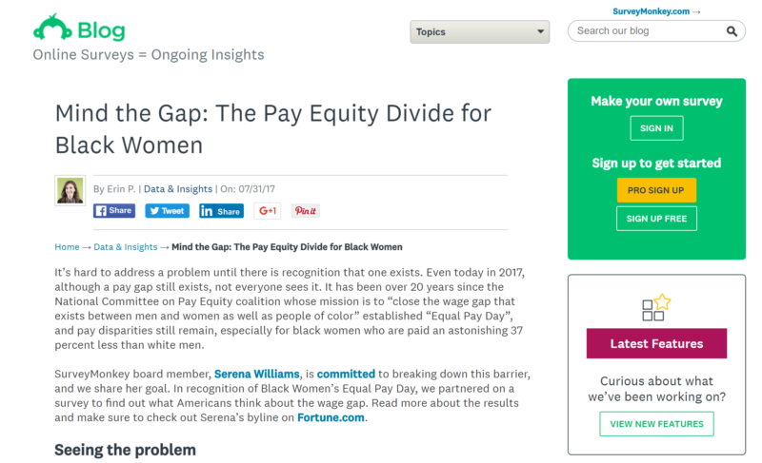Open the SurveyMonkey.com link at the top
This screenshot has width=762, height=463.
[x=656, y=11]
